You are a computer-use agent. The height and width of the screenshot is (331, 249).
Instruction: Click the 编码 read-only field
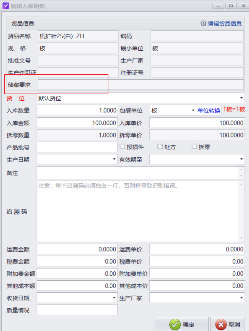tap(197, 36)
